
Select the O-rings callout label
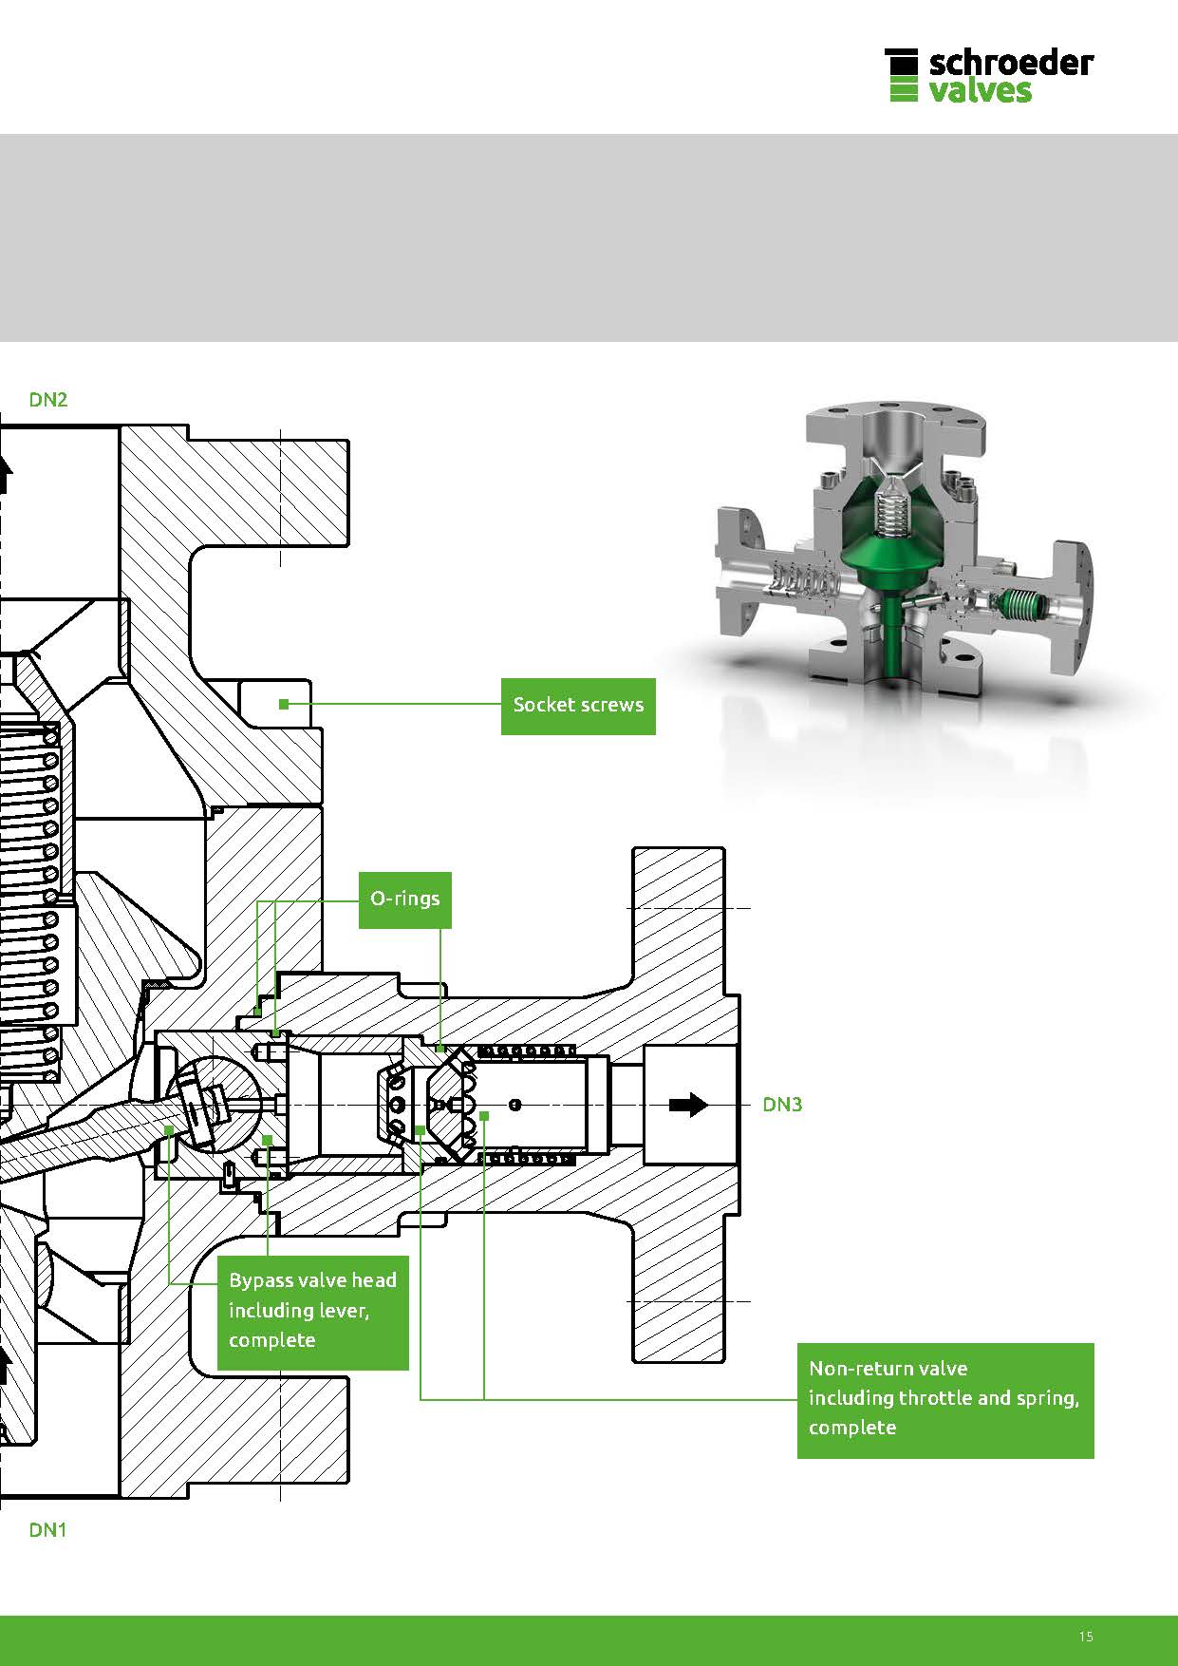404,899
